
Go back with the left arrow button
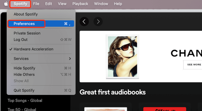(84, 21)
